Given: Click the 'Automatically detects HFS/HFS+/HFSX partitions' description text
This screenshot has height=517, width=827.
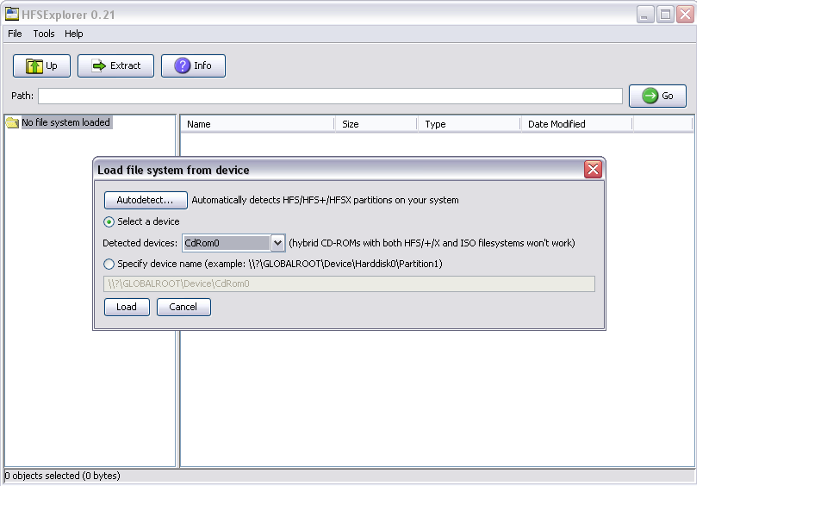Looking at the screenshot, I should (x=325, y=201).
